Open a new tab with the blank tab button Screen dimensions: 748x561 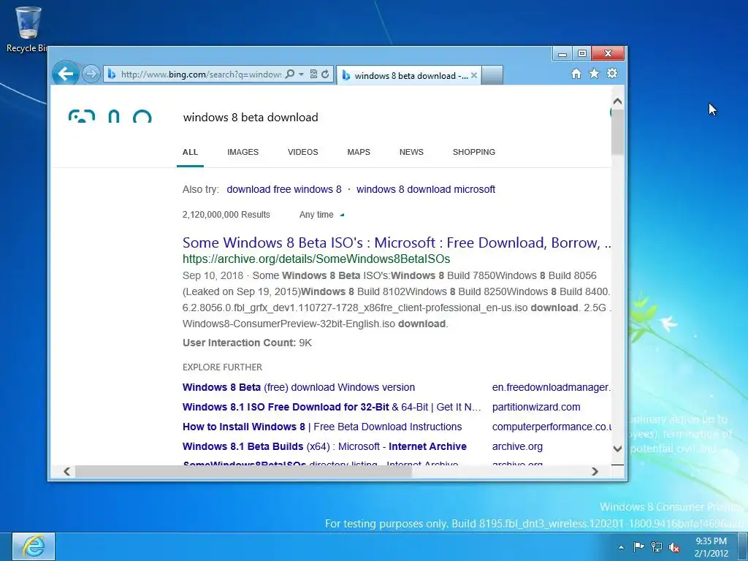tap(492, 75)
